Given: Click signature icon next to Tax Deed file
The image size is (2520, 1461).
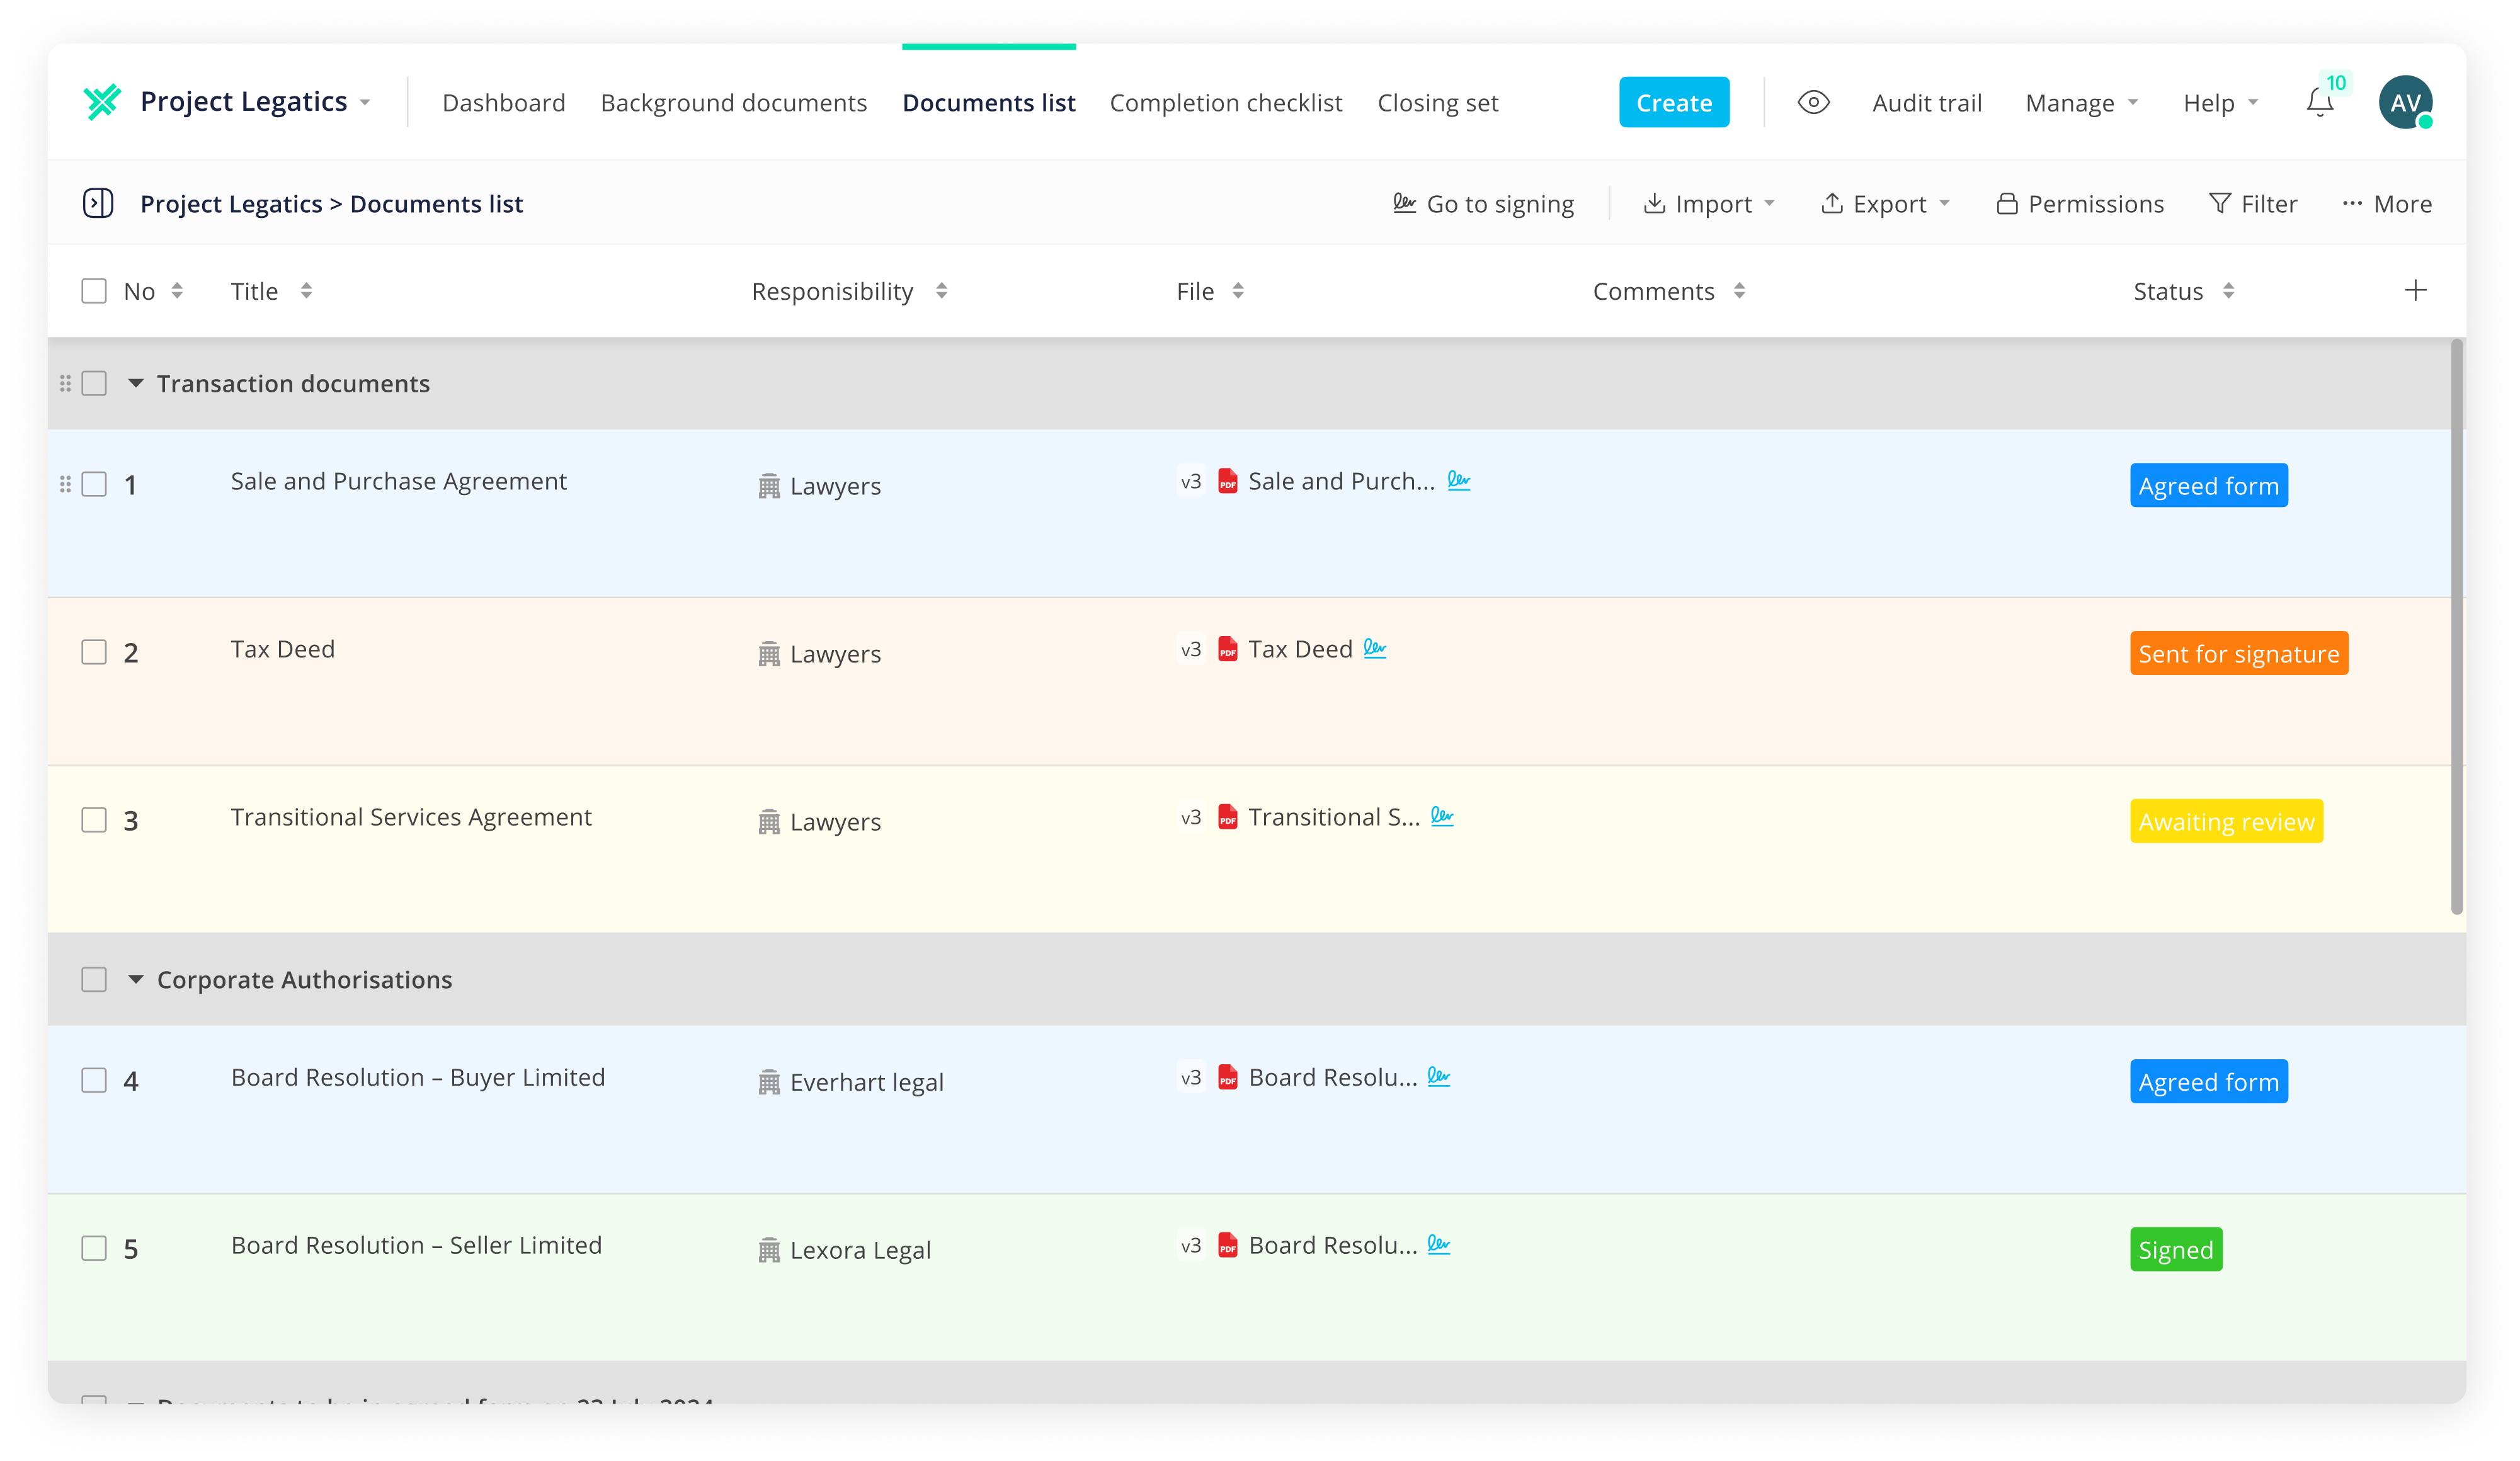Looking at the screenshot, I should (x=1375, y=649).
